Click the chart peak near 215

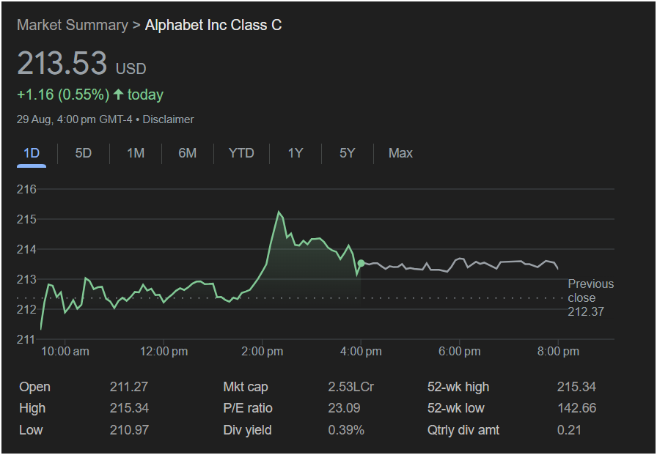[x=279, y=212]
